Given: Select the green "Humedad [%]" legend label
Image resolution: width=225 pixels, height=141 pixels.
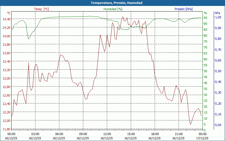Looking at the screenshot, I should tap(113, 9).
